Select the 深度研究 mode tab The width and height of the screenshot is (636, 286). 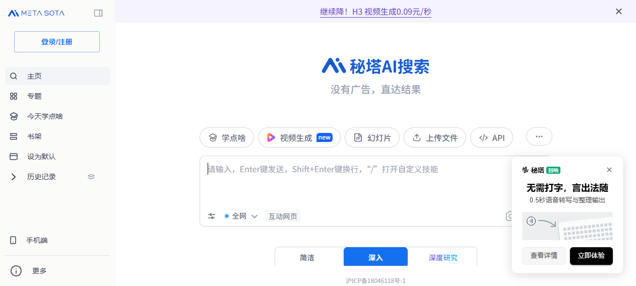coord(443,257)
